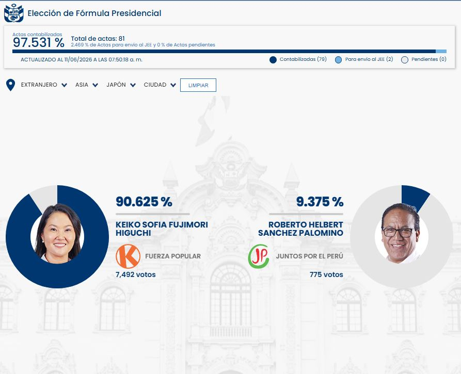Open the EXTRANJERO dropdown
This screenshot has width=461, height=374.
44,85
